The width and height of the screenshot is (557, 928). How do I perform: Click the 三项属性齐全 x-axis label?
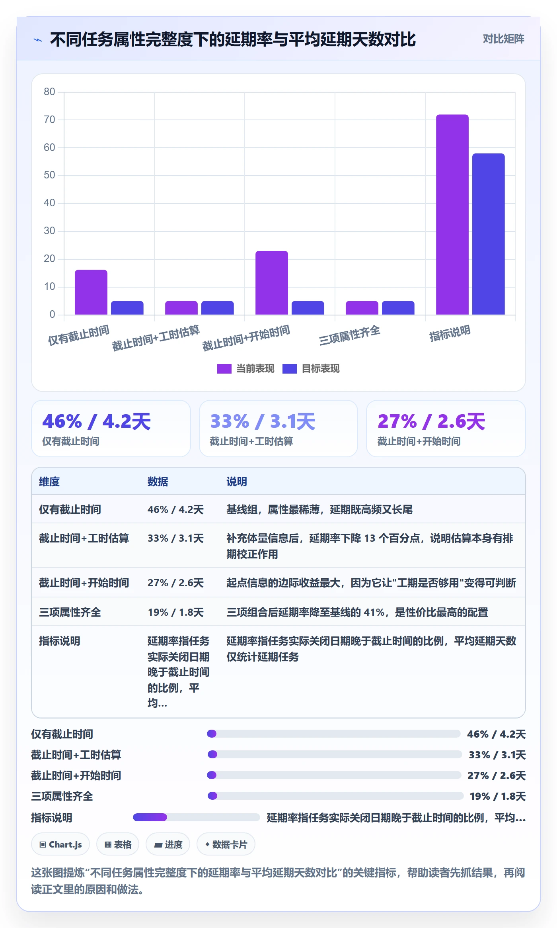[350, 335]
